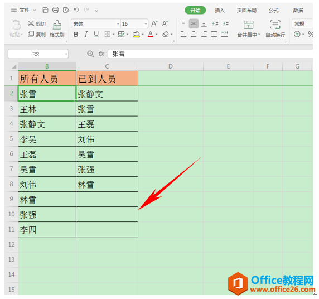Click the 粘贴 paste icon
The image size is (319, 299).
pos(16,25)
